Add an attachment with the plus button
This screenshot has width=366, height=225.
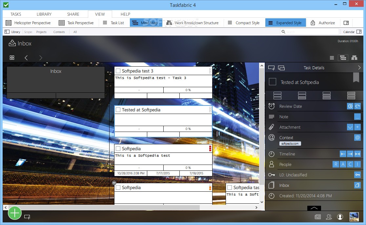click(x=357, y=127)
